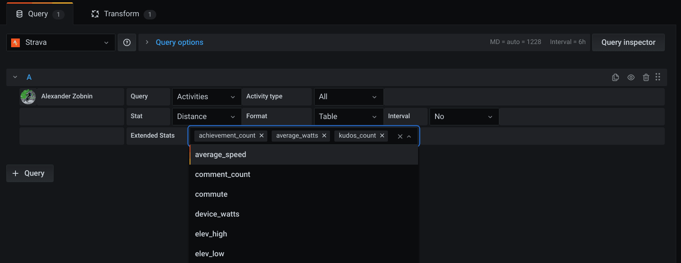The width and height of the screenshot is (681, 263).
Task: Click the drag handle for query A
Action: tap(658, 77)
